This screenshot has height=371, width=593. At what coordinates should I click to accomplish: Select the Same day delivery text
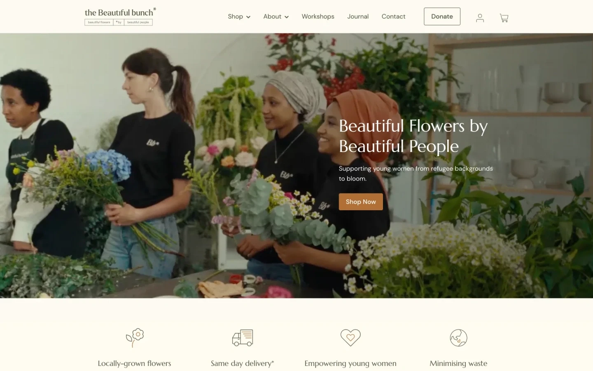tap(242, 363)
